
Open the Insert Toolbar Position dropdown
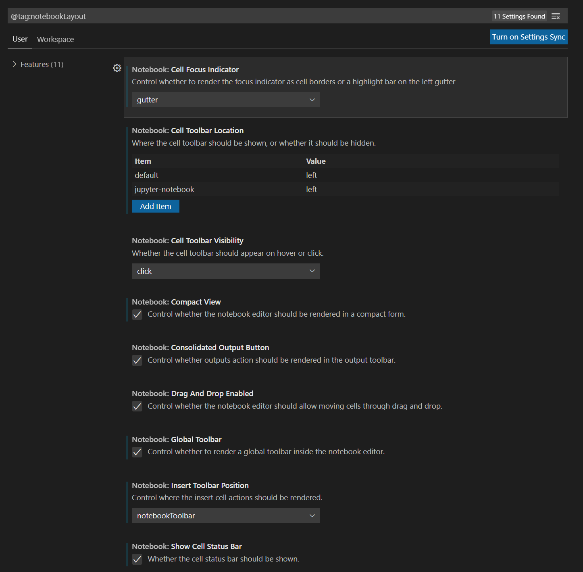pos(226,516)
